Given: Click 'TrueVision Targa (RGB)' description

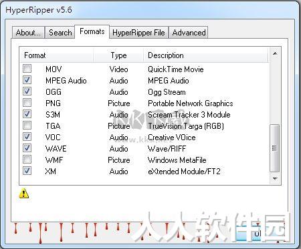Looking at the screenshot, I should [x=186, y=126].
